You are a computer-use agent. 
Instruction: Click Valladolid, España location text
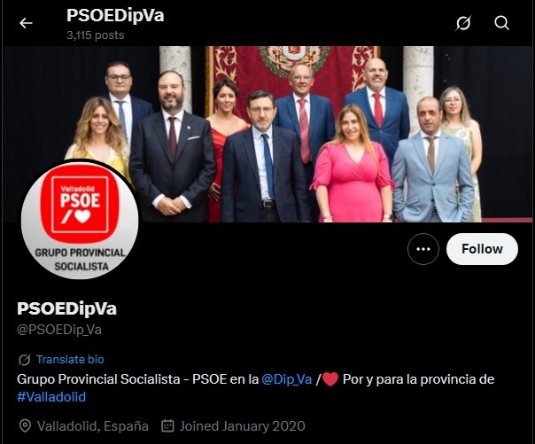tap(92, 426)
